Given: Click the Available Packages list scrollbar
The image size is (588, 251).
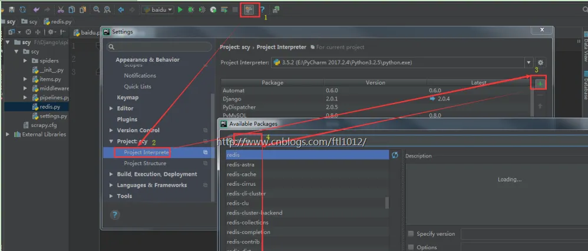Looking at the screenshot, I should pyautogui.click(x=387, y=202).
